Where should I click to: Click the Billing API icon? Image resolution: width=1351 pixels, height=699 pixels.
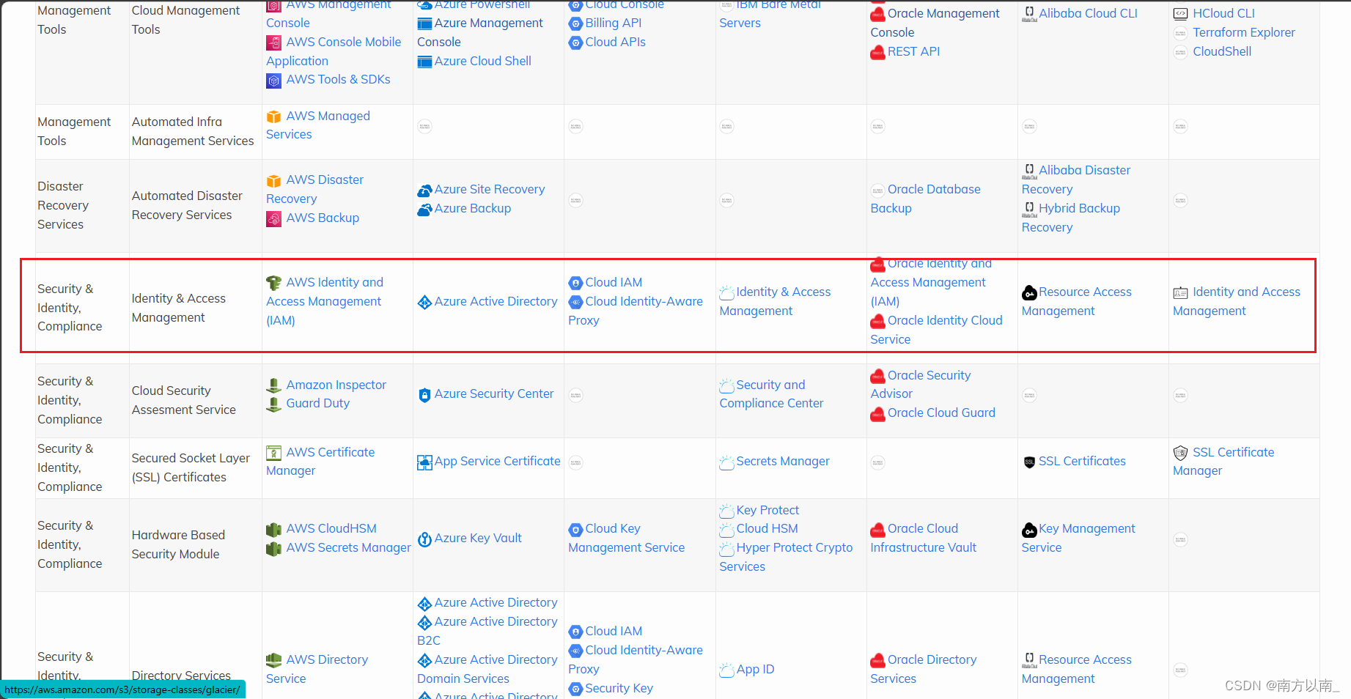tap(575, 23)
